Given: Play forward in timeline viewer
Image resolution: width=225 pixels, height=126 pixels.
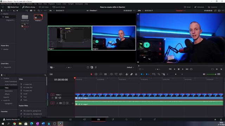Looking at the screenshot, I should [183, 69].
